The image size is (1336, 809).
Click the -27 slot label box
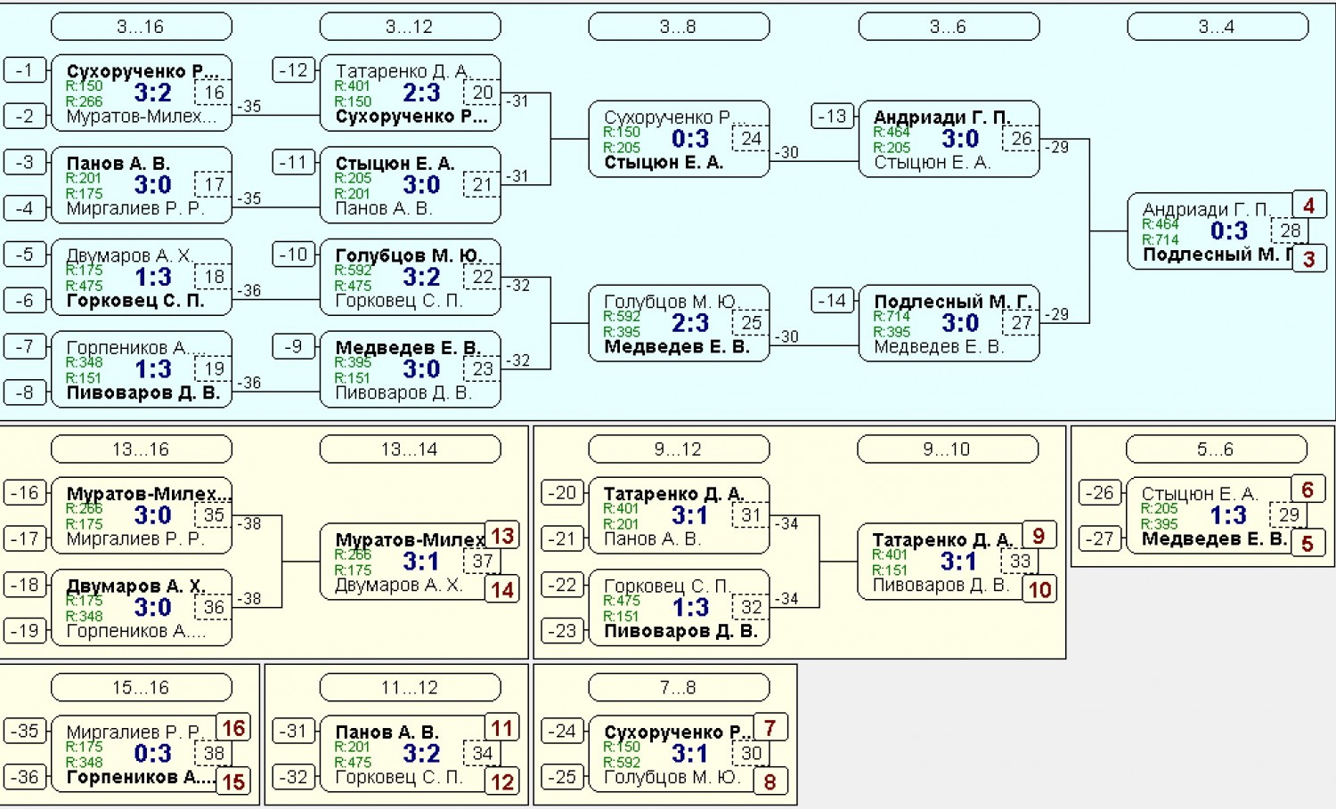click(x=1101, y=538)
